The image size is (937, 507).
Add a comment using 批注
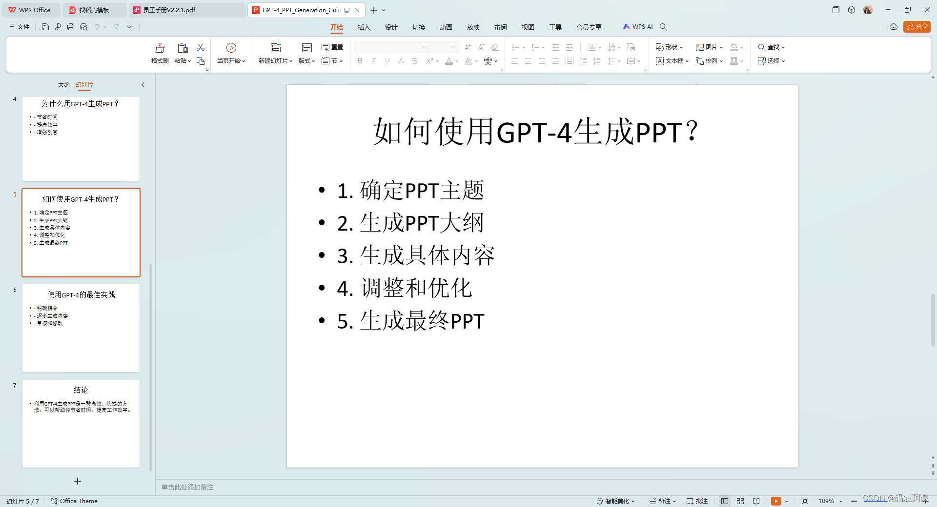pos(697,501)
